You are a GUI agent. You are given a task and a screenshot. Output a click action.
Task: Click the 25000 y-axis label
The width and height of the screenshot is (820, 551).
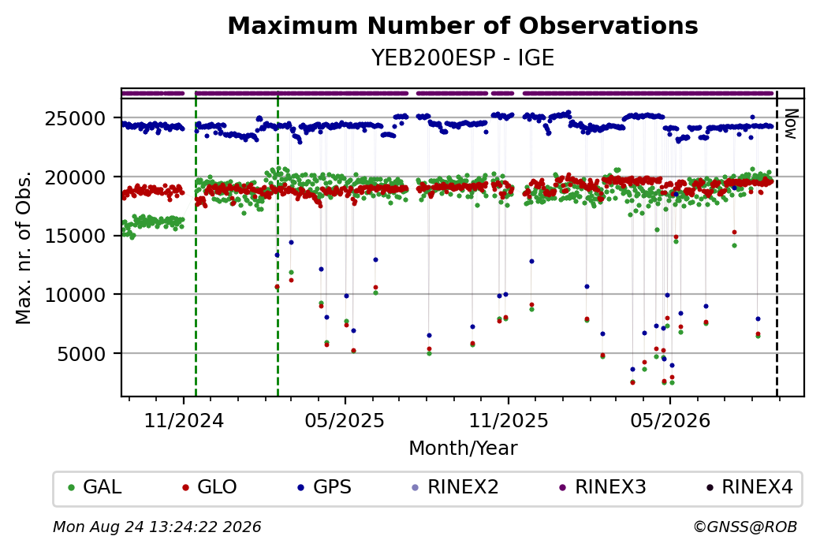[76, 119]
